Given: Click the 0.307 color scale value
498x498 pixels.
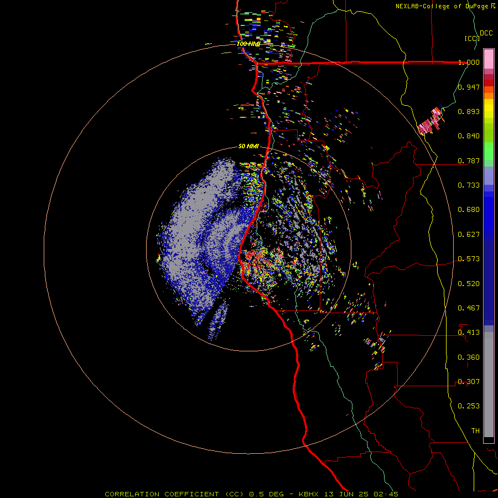Looking at the screenshot, I should [469, 382].
